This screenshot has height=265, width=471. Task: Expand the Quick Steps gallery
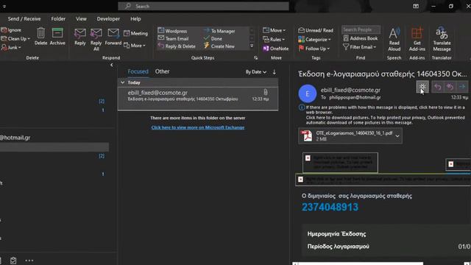252,46
